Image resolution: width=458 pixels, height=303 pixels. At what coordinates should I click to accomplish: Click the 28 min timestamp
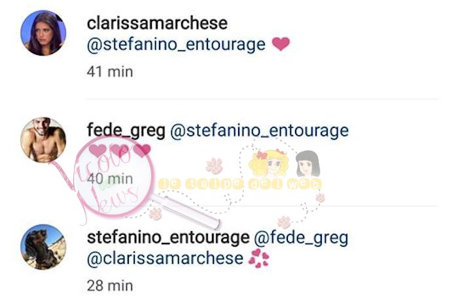coord(110,286)
